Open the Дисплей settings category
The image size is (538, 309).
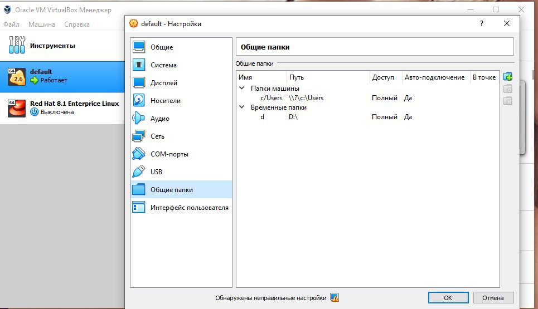point(181,82)
